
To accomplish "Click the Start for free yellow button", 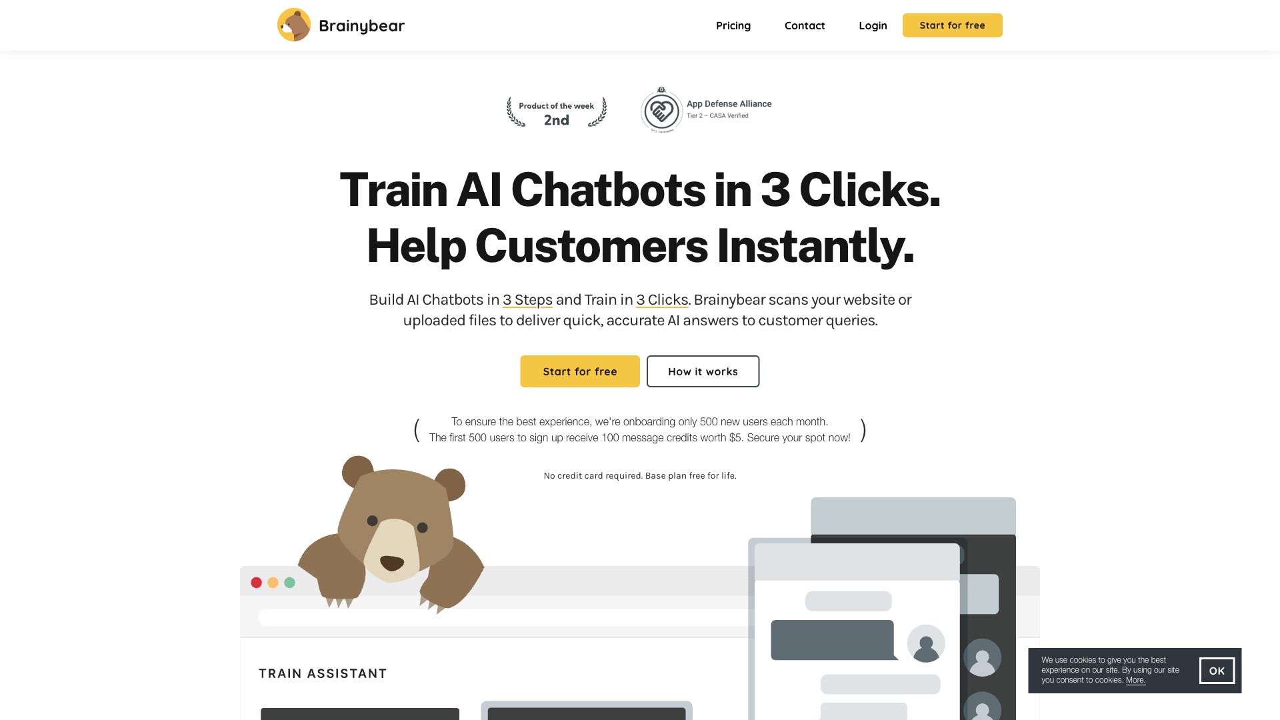I will 579,371.
